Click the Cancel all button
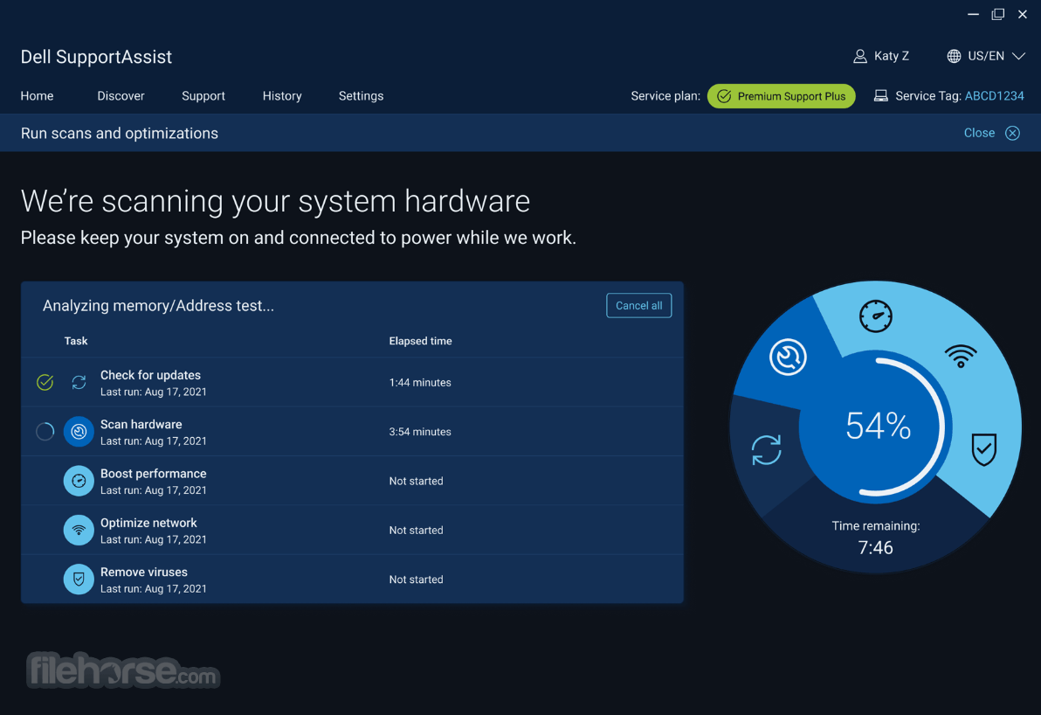The height and width of the screenshot is (715, 1041). pos(638,306)
